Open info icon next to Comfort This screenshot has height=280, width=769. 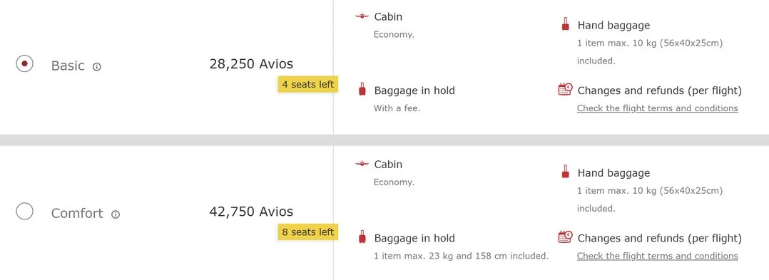(x=116, y=214)
